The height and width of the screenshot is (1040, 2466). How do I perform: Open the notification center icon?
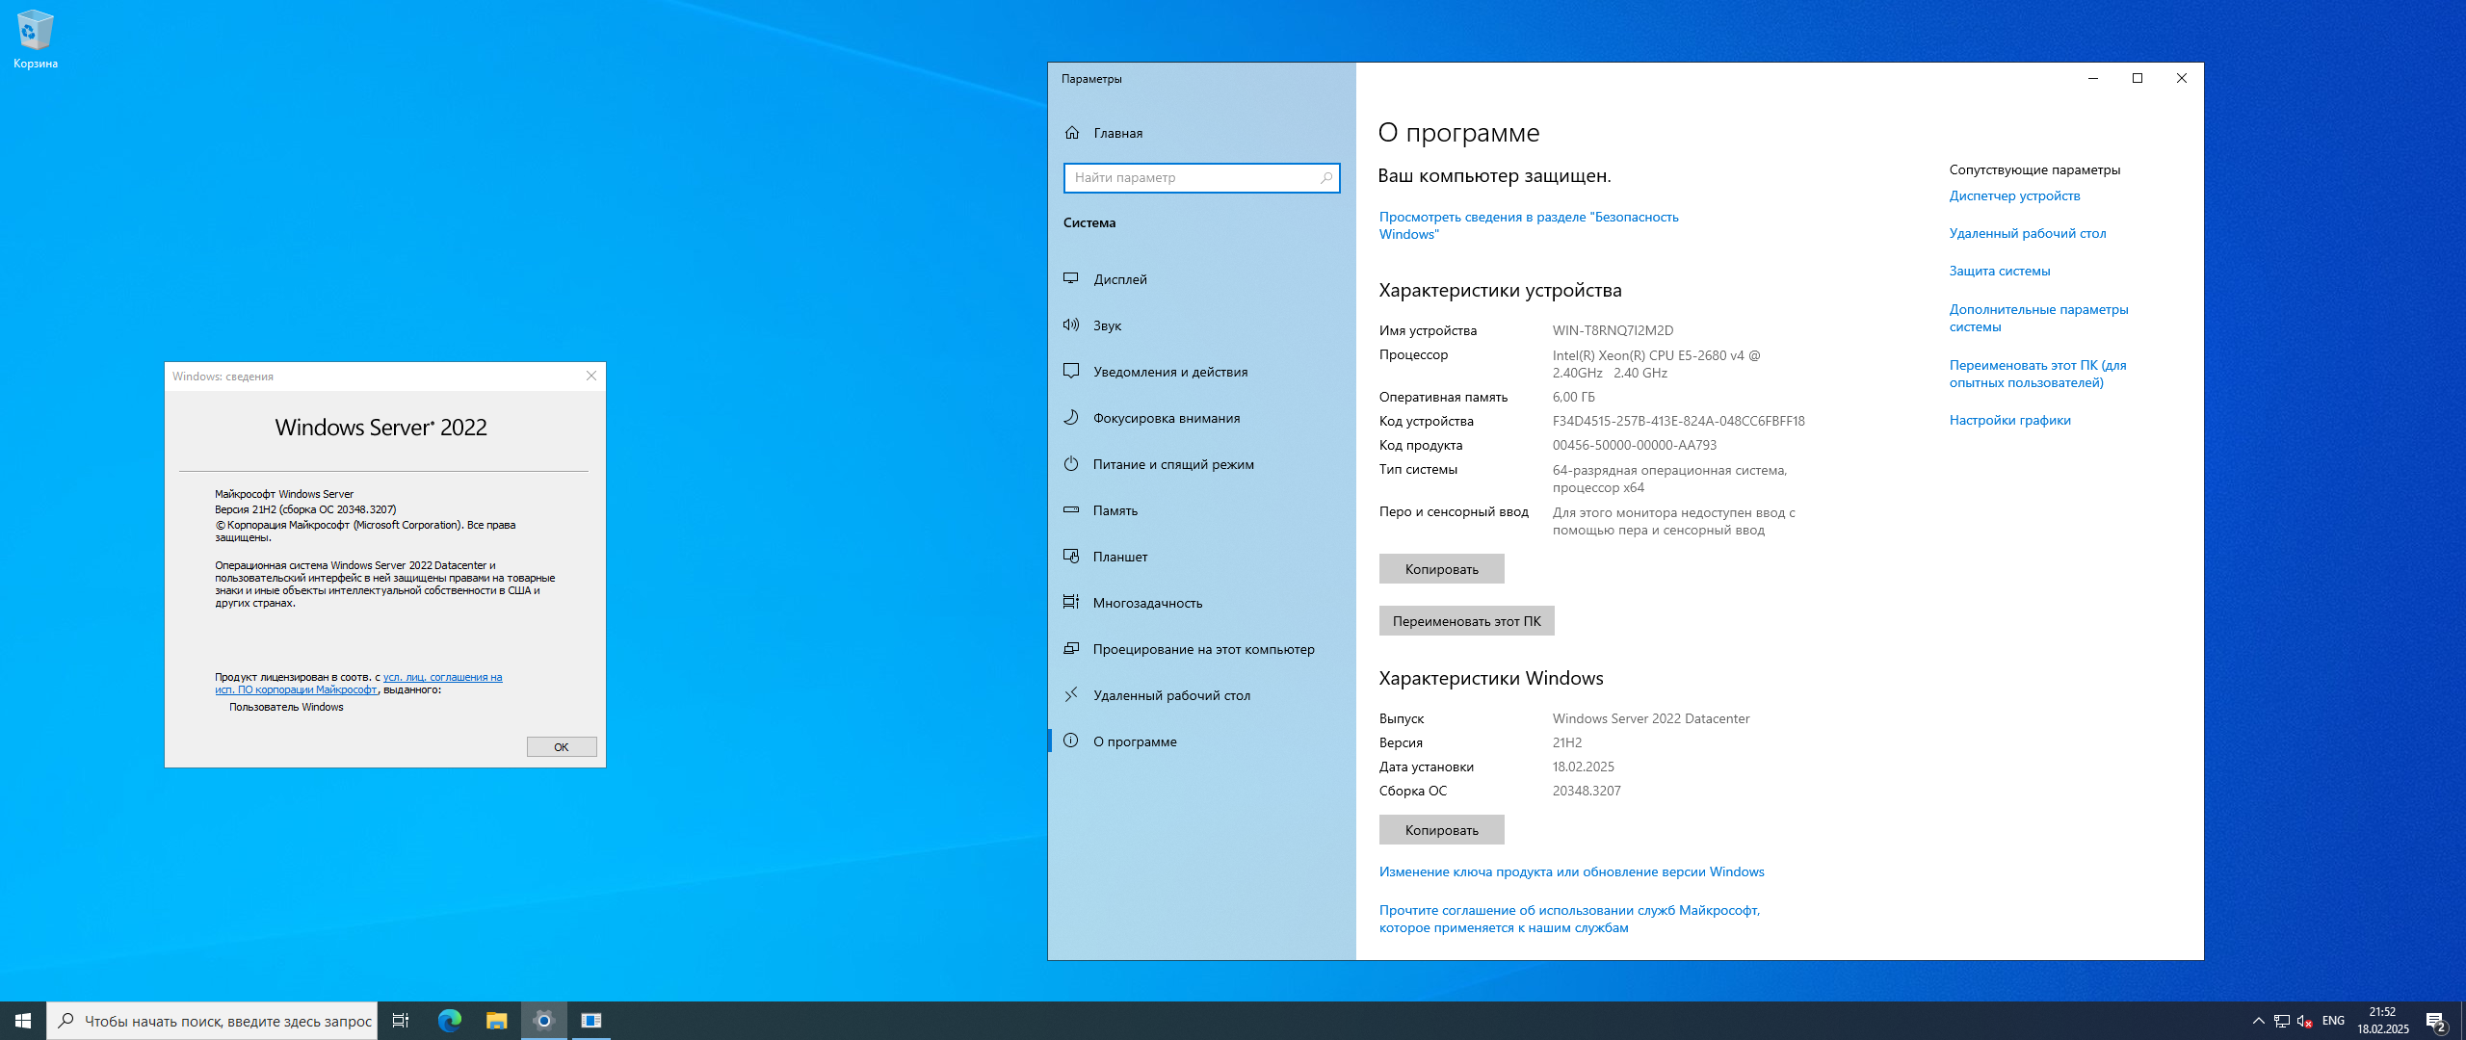pyautogui.click(x=2436, y=1021)
